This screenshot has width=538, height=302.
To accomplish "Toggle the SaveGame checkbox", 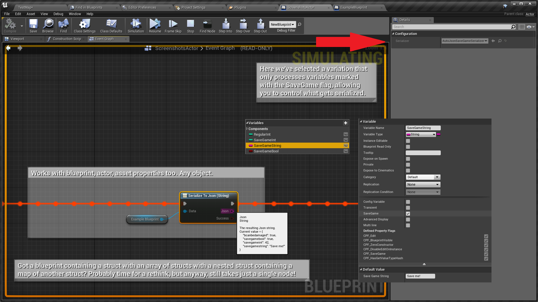I will (x=408, y=214).
